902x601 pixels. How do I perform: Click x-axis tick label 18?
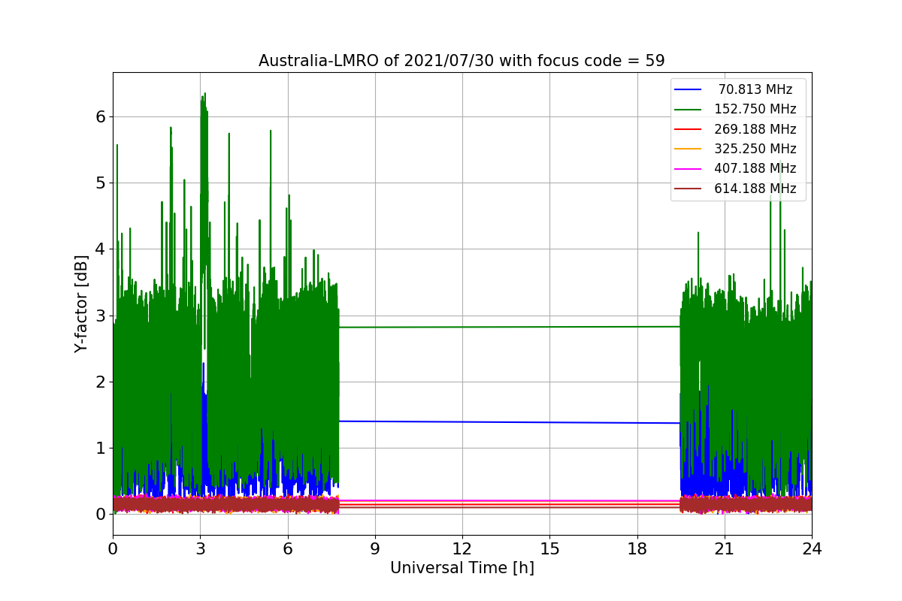[637, 549]
